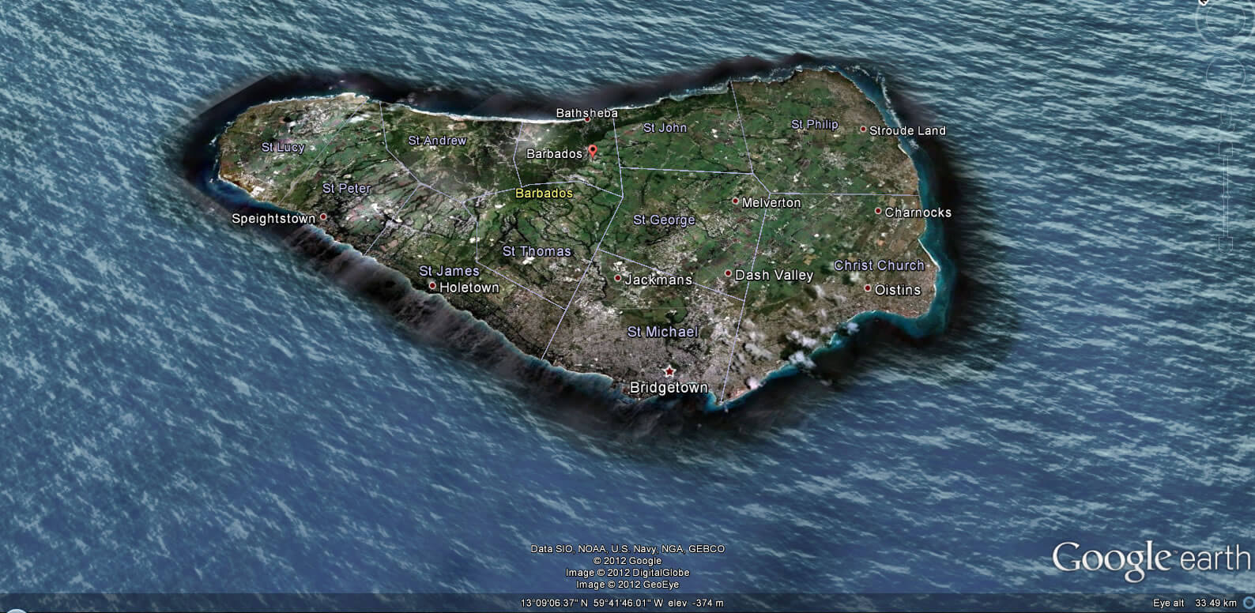The height and width of the screenshot is (613, 1255).
Task: Click the Speightstown town dot
Action: (323, 217)
